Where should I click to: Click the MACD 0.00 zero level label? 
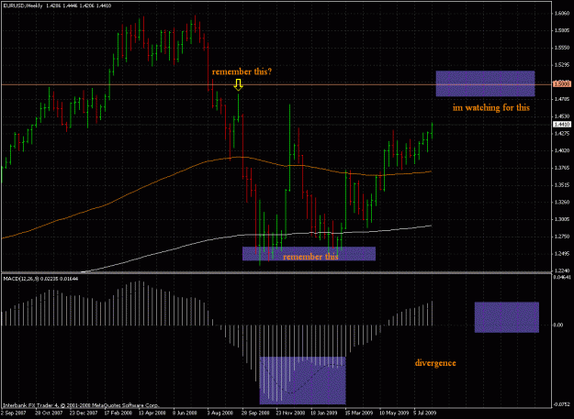click(x=558, y=325)
